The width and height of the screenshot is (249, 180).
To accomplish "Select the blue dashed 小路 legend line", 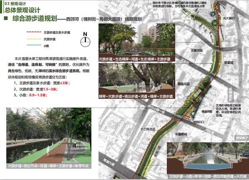I will 34,45.
